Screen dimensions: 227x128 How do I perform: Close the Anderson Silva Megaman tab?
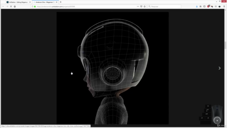tap(57, 2)
